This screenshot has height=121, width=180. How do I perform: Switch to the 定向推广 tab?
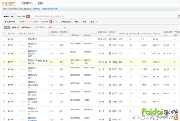27,3
